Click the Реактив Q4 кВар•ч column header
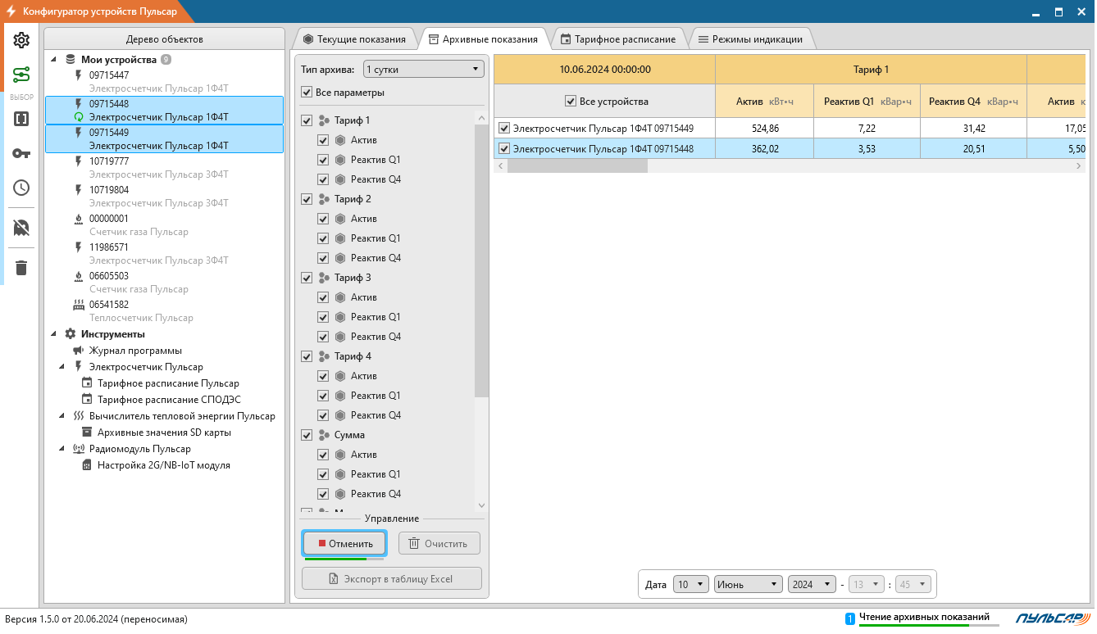Viewport: 1097px width, 634px height. click(x=973, y=102)
